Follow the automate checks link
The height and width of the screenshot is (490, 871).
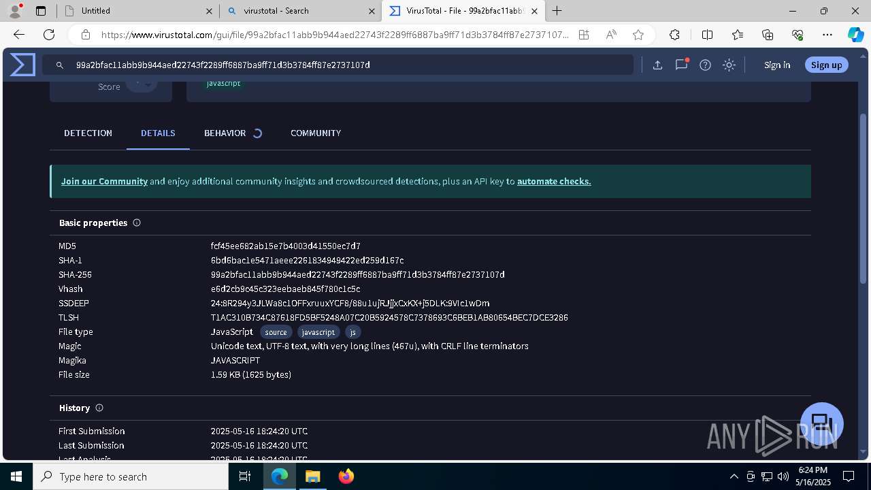[554, 182]
